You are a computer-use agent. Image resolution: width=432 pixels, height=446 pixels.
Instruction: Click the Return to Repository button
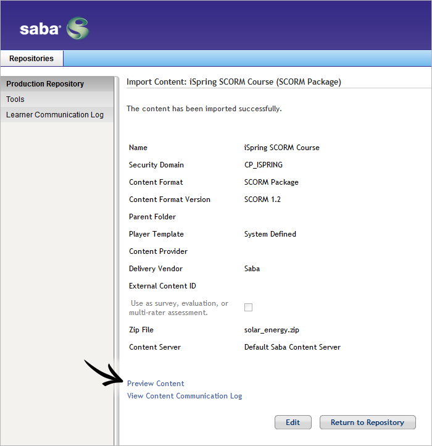click(367, 422)
